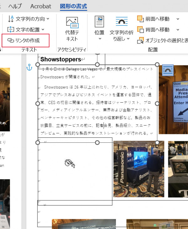Screen dimensions: 188x229
Task: Click the blue anchor icon in the margin
Action: click(29, 67)
